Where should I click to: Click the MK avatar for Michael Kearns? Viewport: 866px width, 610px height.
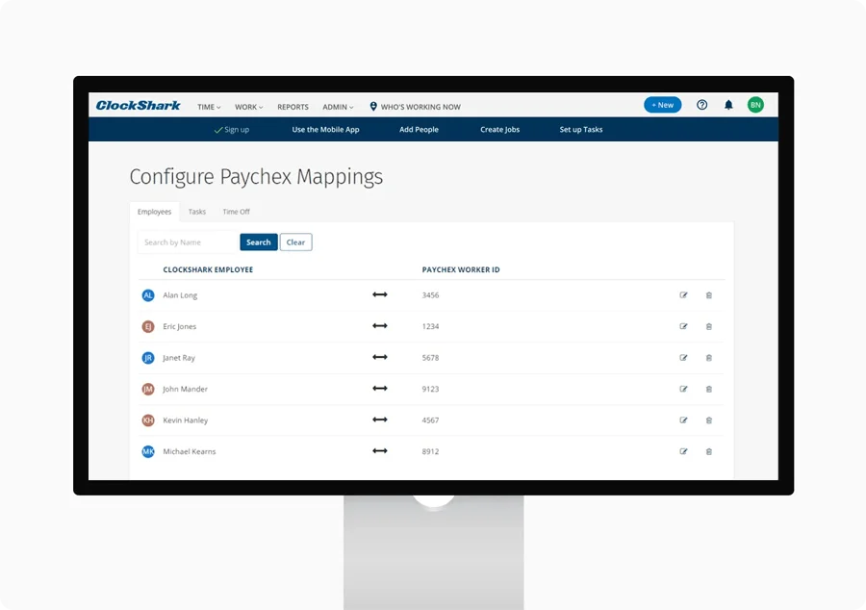point(148,451)
